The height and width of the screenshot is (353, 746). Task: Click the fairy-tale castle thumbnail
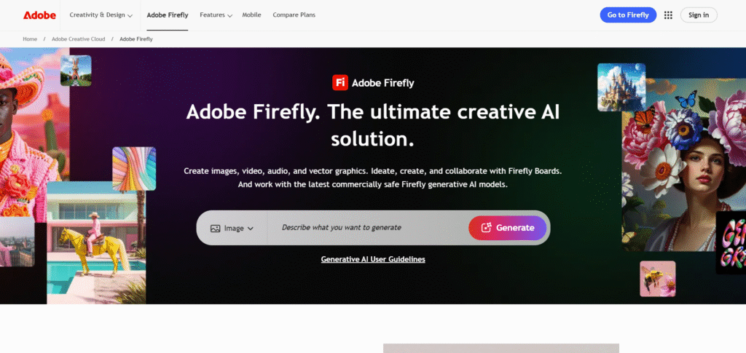click(x=621, y=87)
